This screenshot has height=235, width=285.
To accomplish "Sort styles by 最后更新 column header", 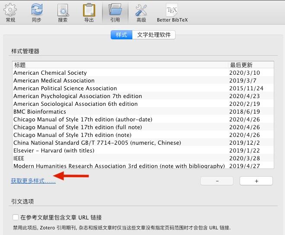I will [251, 65].
